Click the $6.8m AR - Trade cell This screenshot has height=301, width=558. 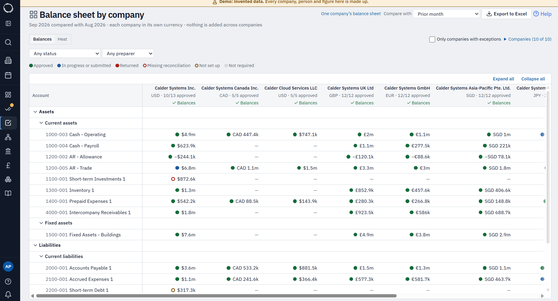[185, 168]
